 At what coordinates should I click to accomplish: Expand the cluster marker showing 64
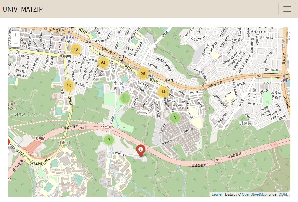[103, 63]
